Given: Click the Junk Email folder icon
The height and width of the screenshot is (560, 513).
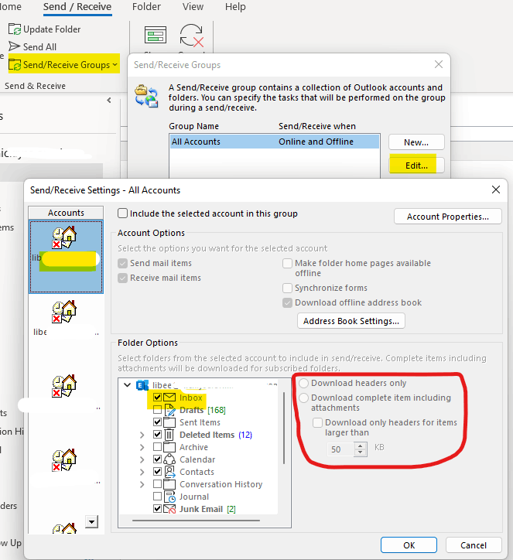Looking at the screenshot, I should [x=169, y=509].
